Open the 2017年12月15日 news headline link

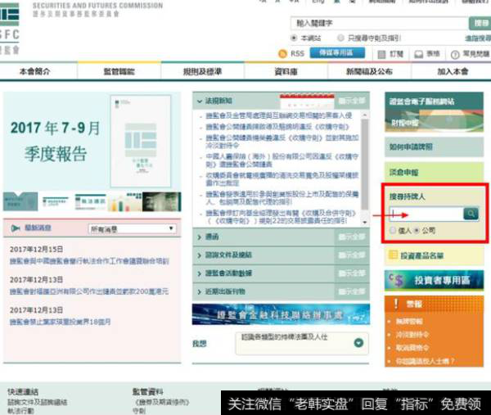click(89, 261)
